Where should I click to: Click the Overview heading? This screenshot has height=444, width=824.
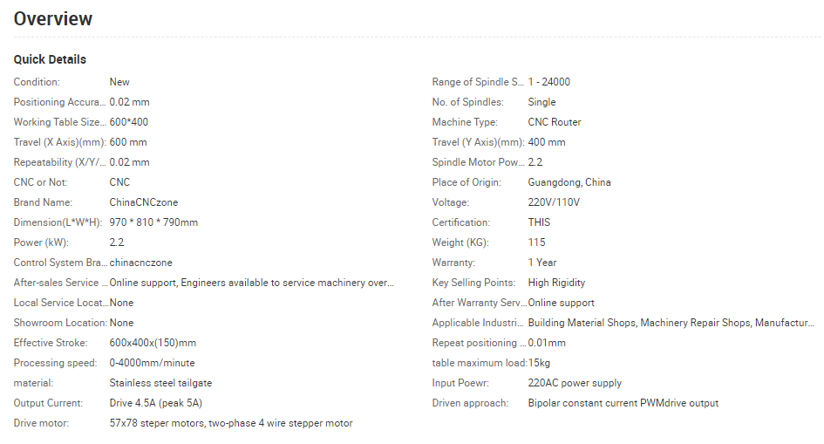click(x=52, y=19)
